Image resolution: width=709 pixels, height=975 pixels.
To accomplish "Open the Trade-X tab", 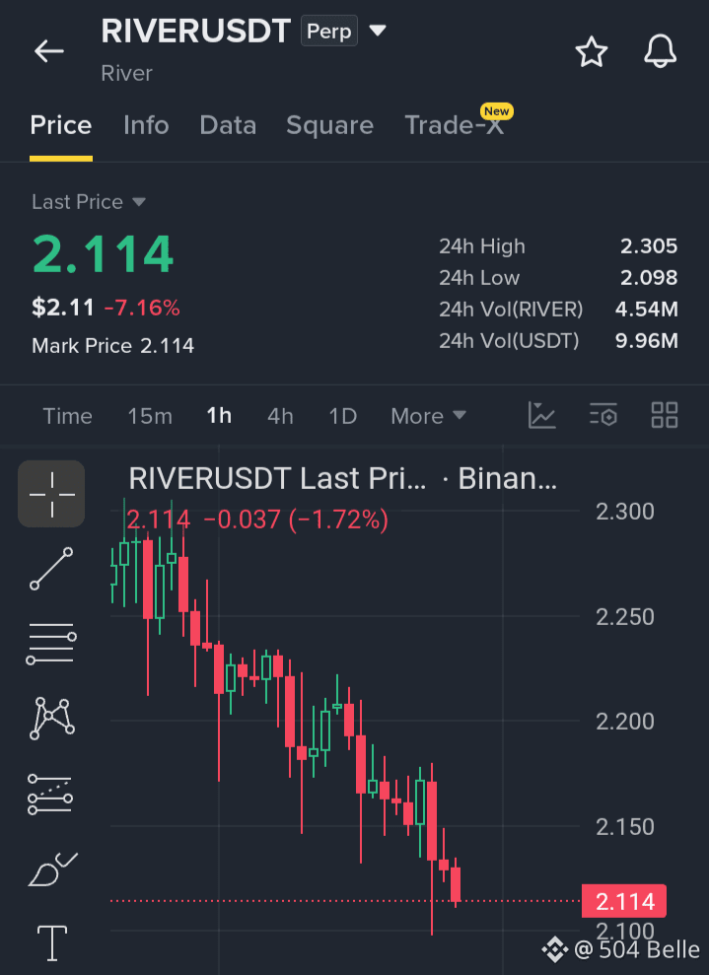I will [x=454, y=125].
